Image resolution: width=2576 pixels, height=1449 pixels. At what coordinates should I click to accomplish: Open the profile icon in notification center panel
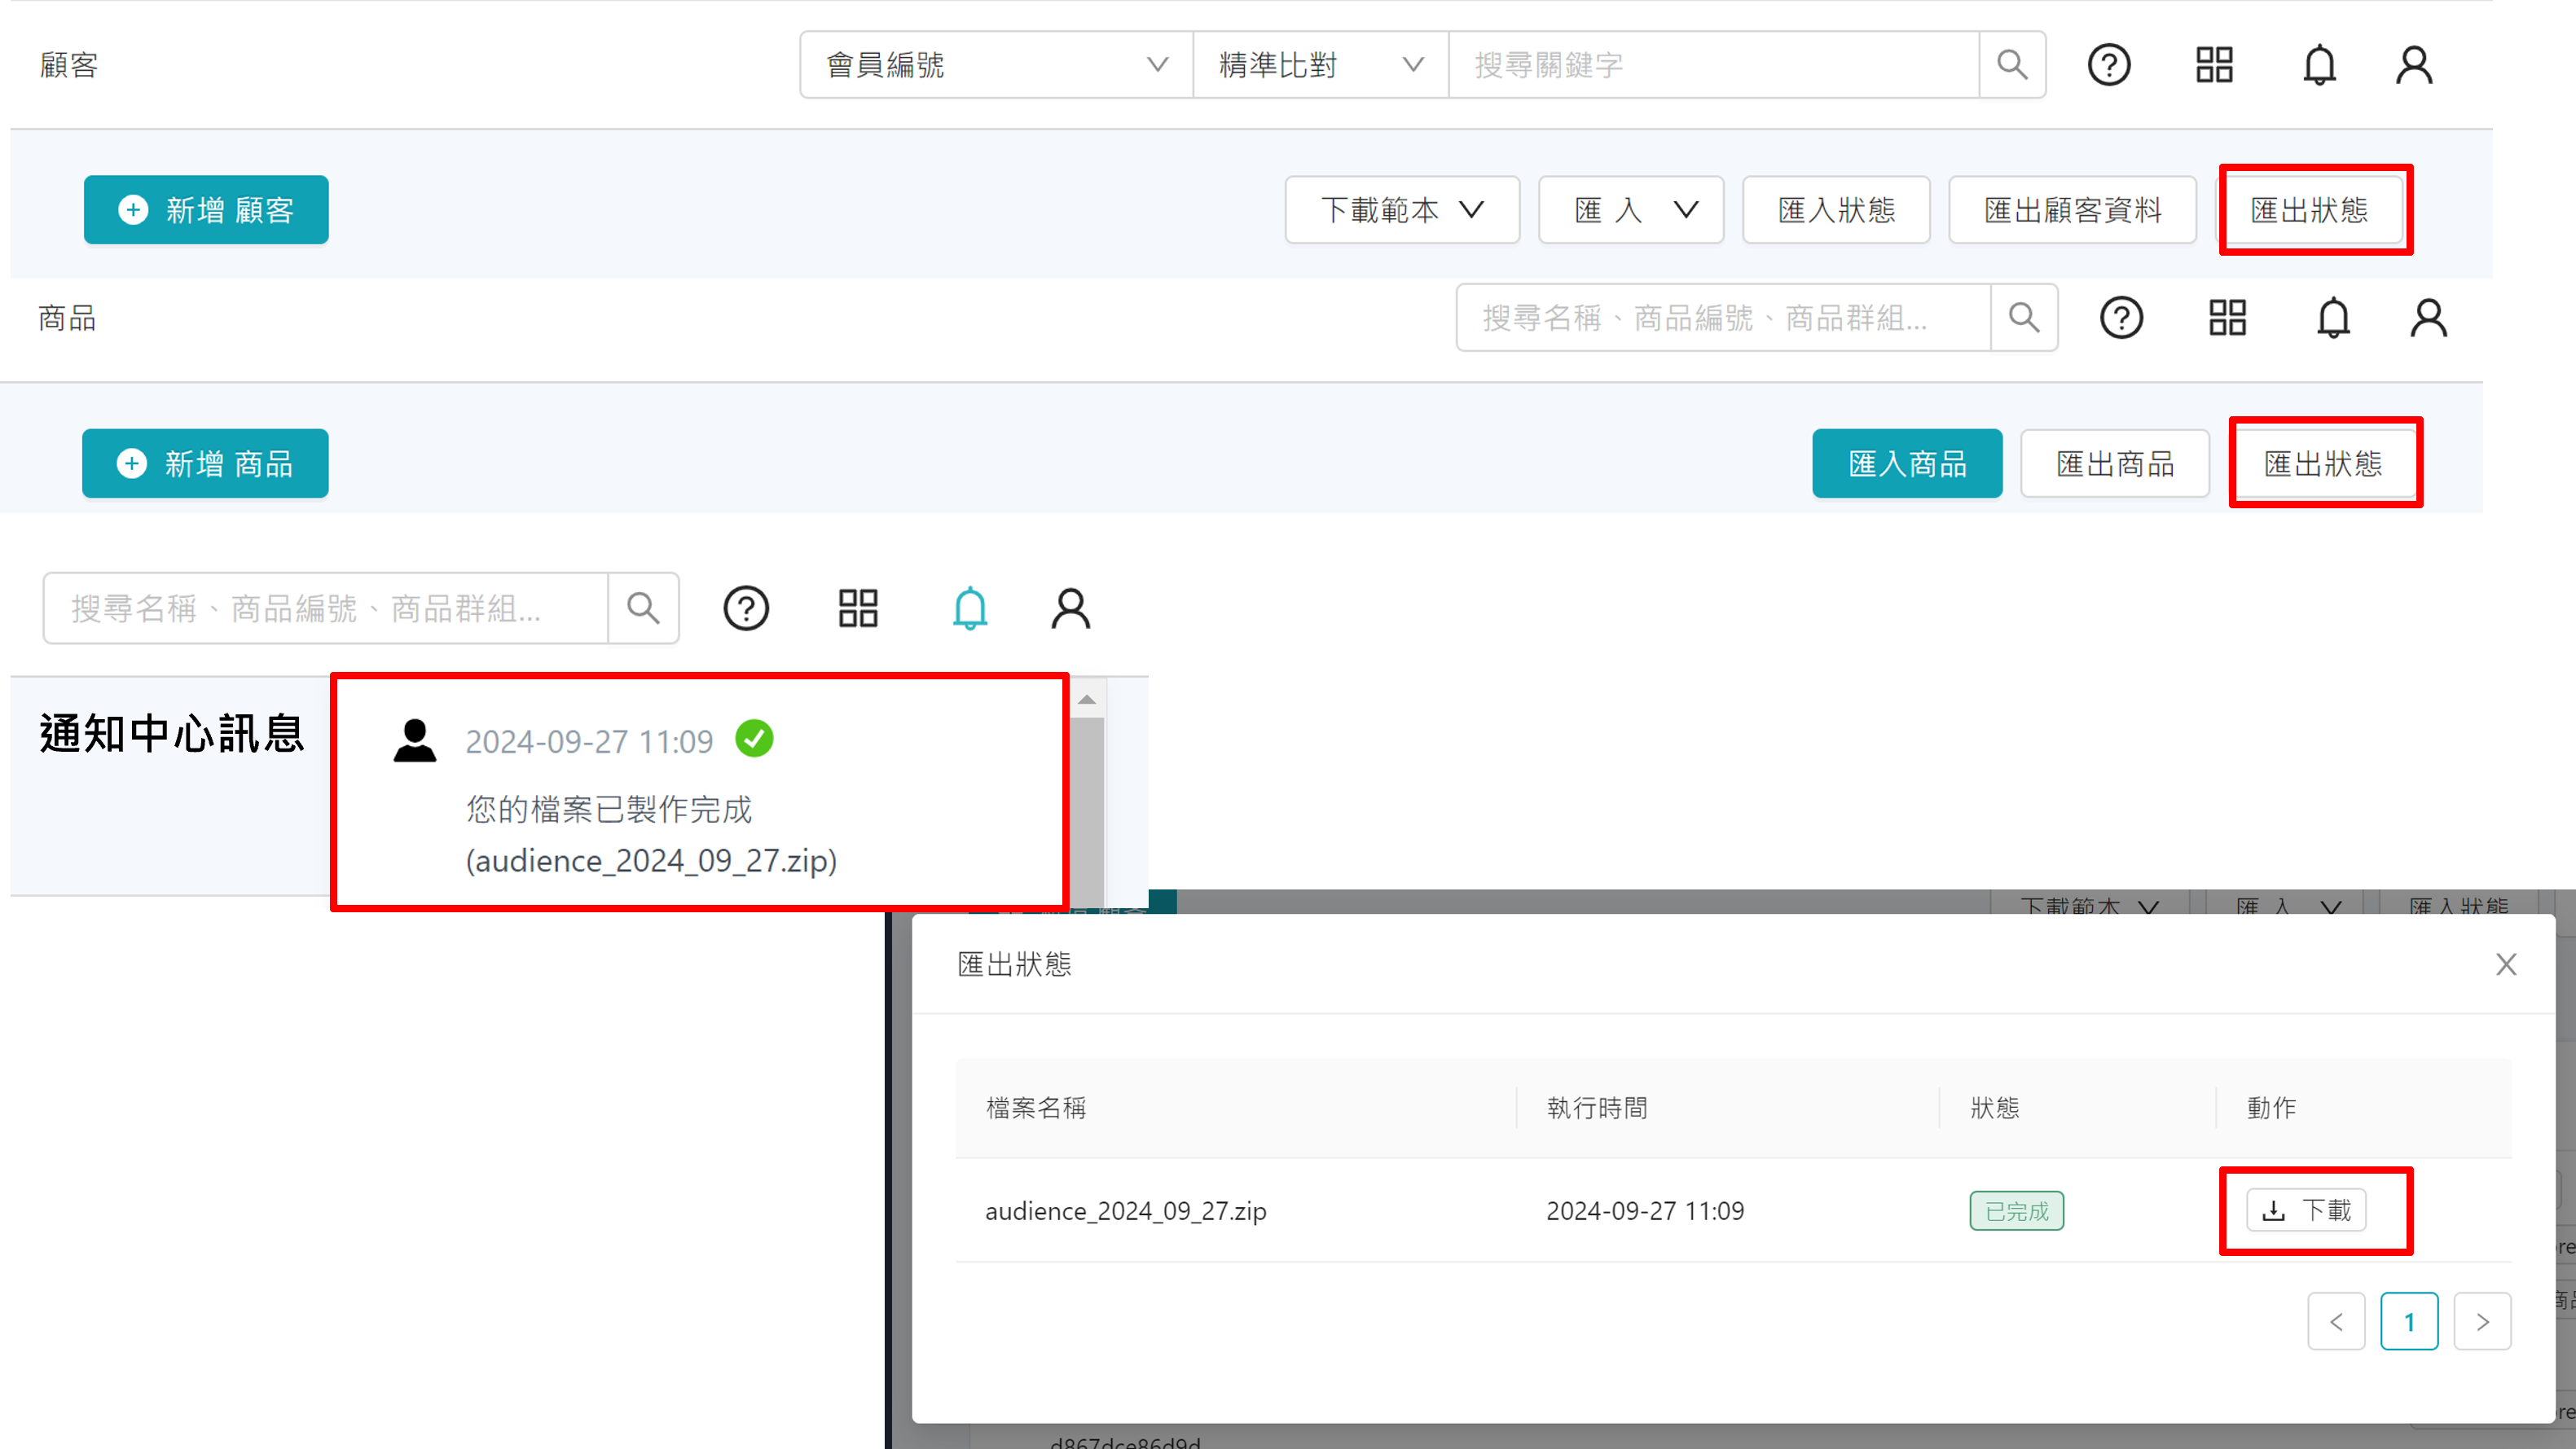coord(1070,608)
